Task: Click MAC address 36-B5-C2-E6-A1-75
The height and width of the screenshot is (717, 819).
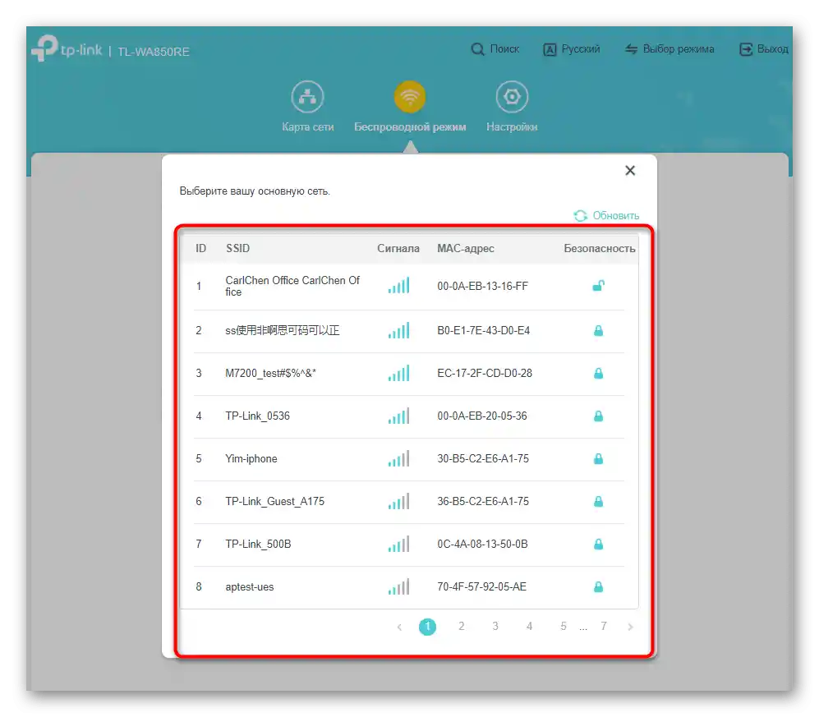Action: pos(483,501)
